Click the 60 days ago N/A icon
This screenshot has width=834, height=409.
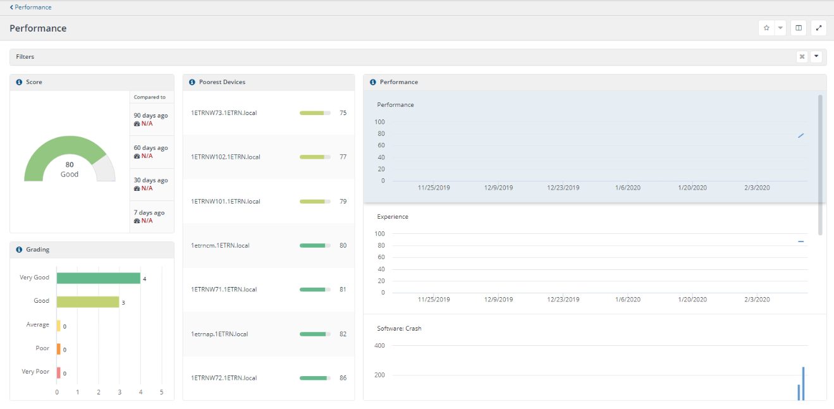point(137,156)
